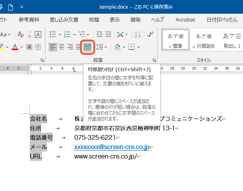Screen dimensions: 243x191
Task: Click the left tab stop on ruler
Action: coord(74,71)
